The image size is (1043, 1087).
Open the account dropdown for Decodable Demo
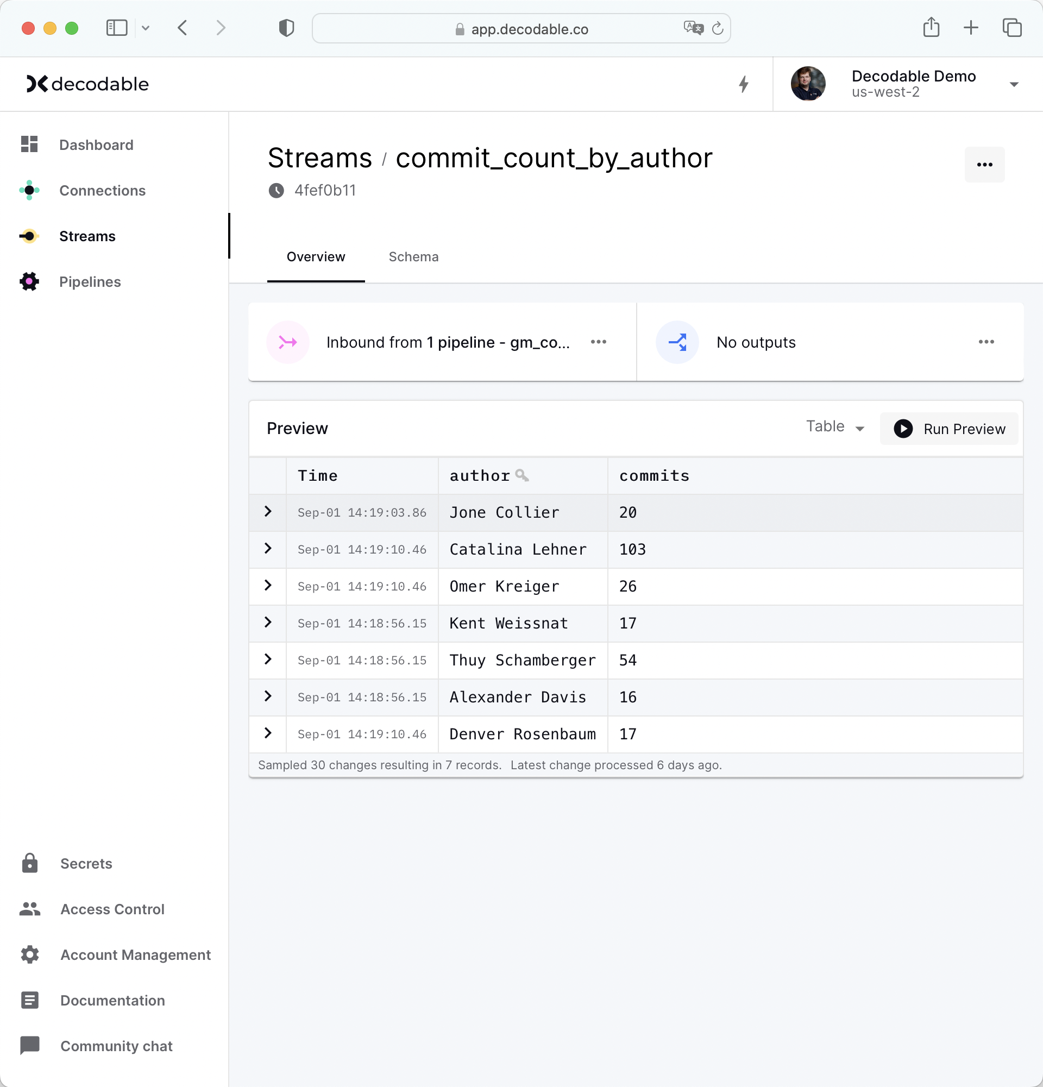tap(1015, 84)
